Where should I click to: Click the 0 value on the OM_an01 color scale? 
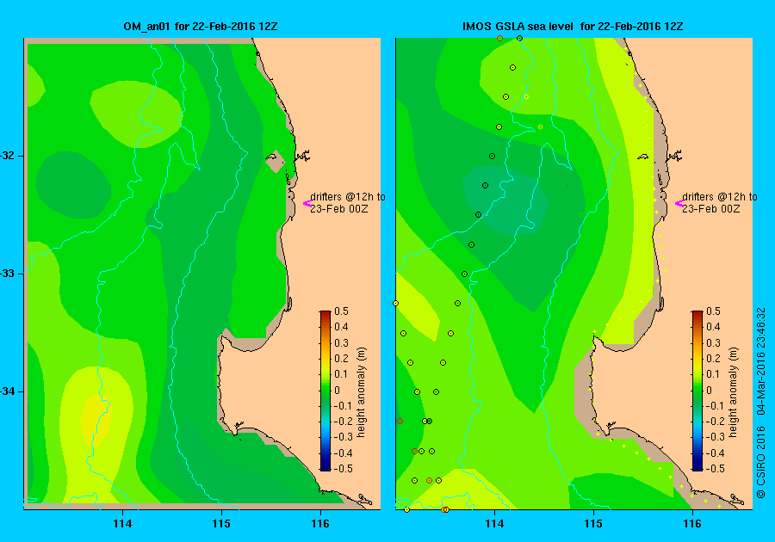[337, 390]
